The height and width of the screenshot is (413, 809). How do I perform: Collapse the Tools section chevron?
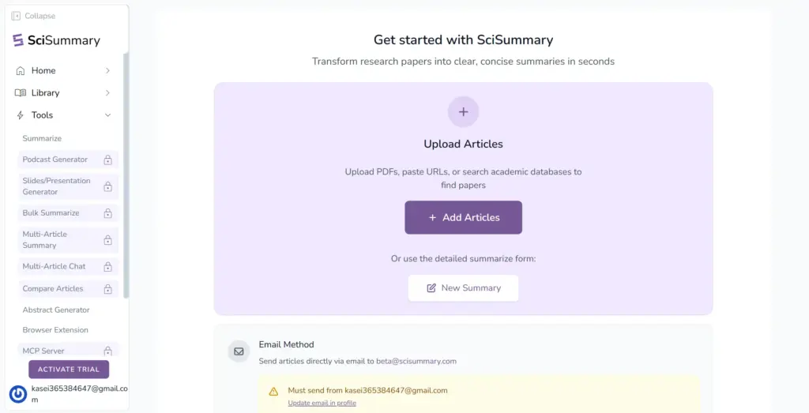[107, 115]
